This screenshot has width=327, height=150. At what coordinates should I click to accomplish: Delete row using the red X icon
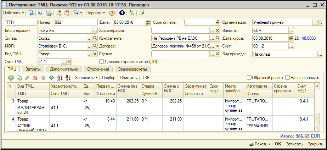(35, 77)
